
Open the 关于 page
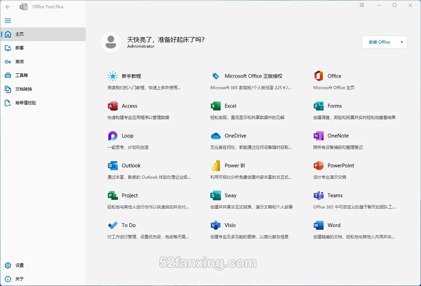(43, 279)
